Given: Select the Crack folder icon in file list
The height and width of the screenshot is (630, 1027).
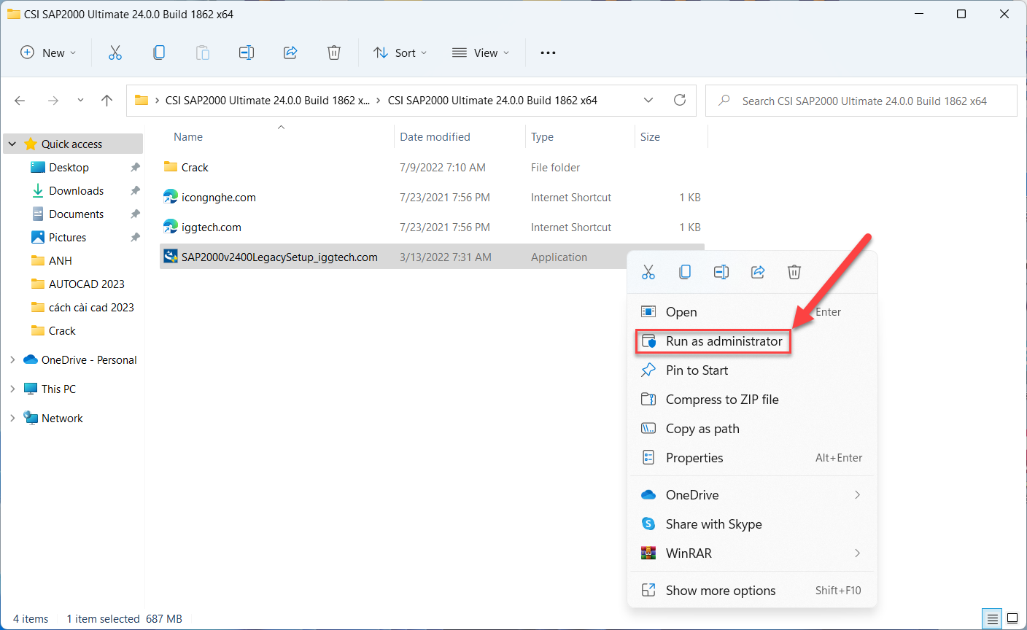Looking at the screenshot, I should click(x=171, y=167).
